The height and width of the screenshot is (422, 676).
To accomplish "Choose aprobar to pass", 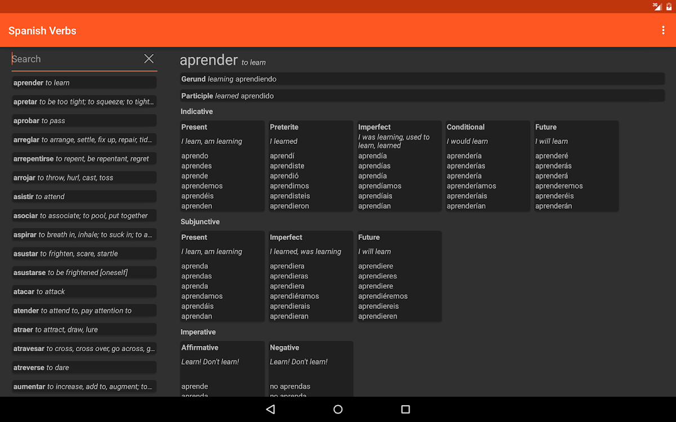I will click(x=84, y=121).
